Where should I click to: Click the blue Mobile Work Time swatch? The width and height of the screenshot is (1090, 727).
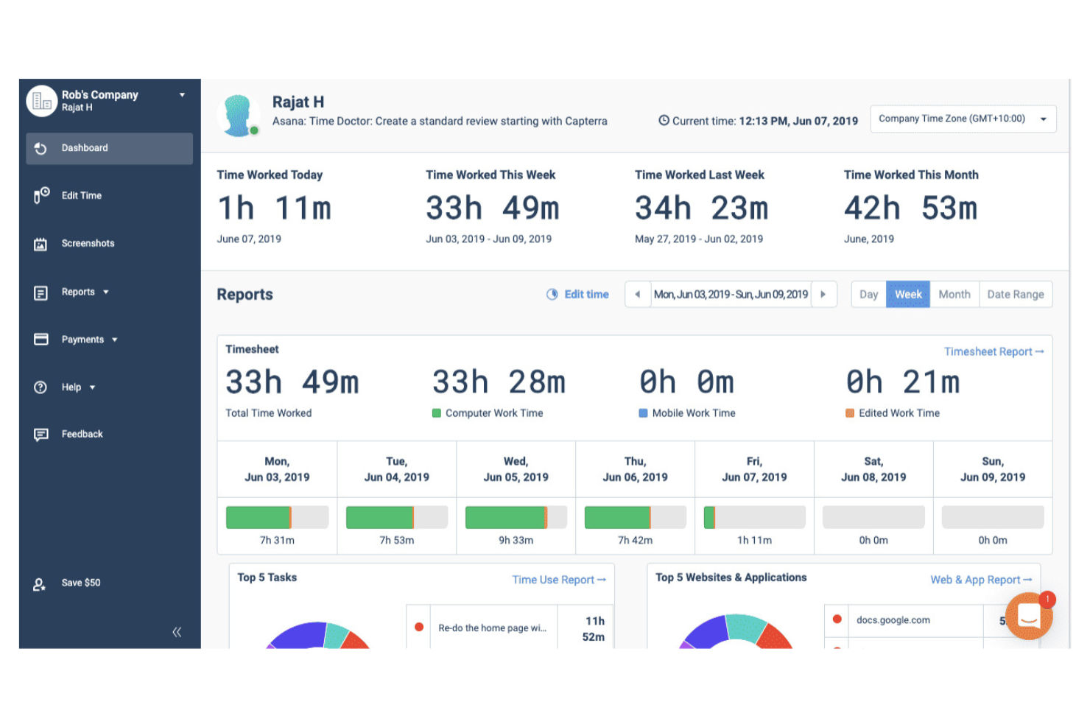643,413
